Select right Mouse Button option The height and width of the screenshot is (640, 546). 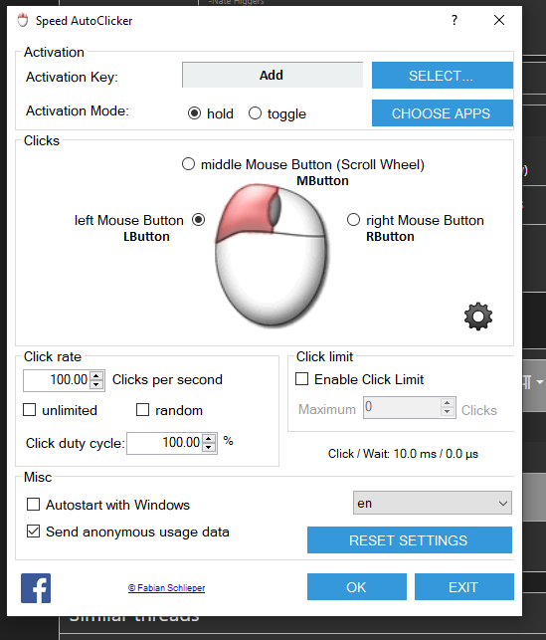(x=353, y=220)
